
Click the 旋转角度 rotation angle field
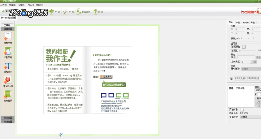(x=246, y=62)
